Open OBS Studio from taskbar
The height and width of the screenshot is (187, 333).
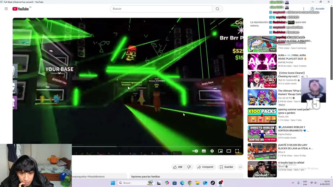[x=220, y=183]
